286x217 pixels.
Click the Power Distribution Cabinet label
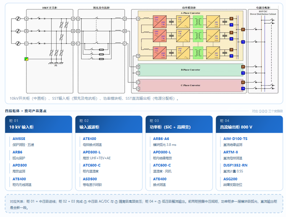point(263,14)
